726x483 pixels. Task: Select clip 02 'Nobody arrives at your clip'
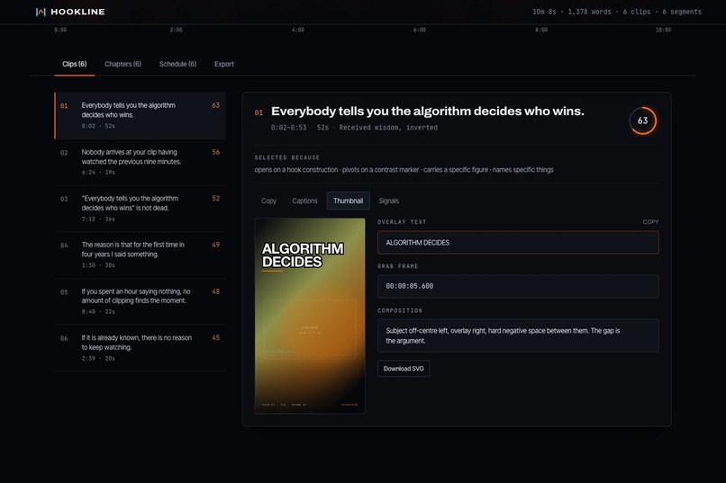141,162
